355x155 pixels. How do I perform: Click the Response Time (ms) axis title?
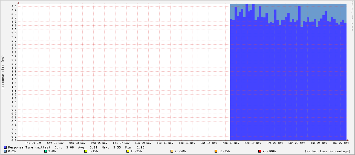[3, 72]
